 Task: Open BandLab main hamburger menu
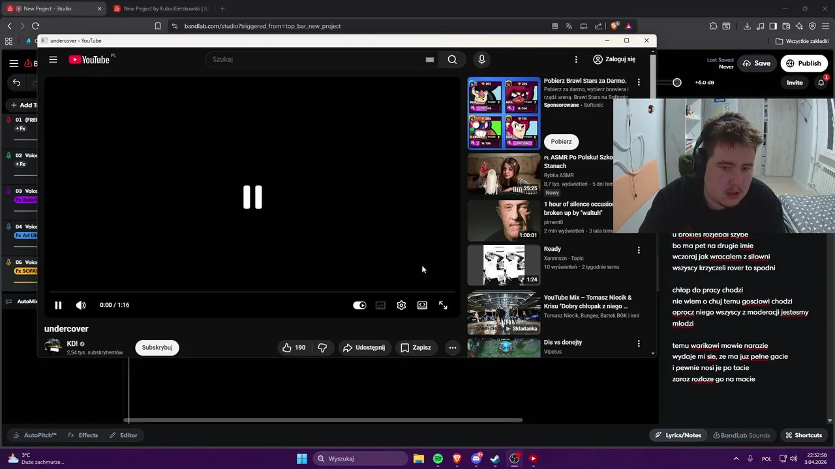[14, 63]
